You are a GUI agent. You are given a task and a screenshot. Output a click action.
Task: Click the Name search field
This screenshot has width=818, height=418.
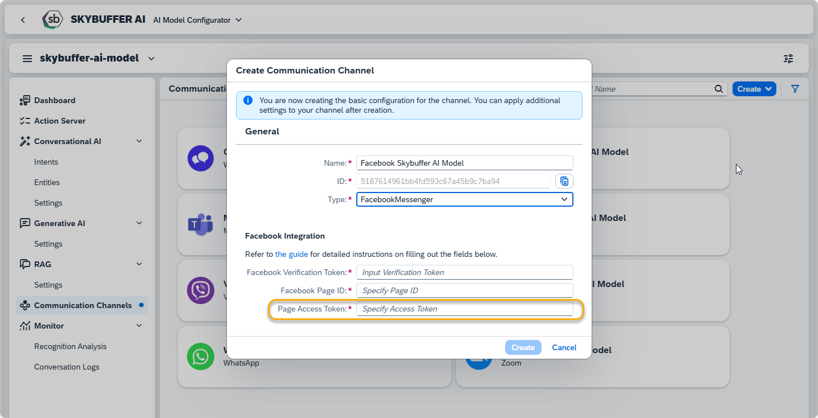(650, 89)
